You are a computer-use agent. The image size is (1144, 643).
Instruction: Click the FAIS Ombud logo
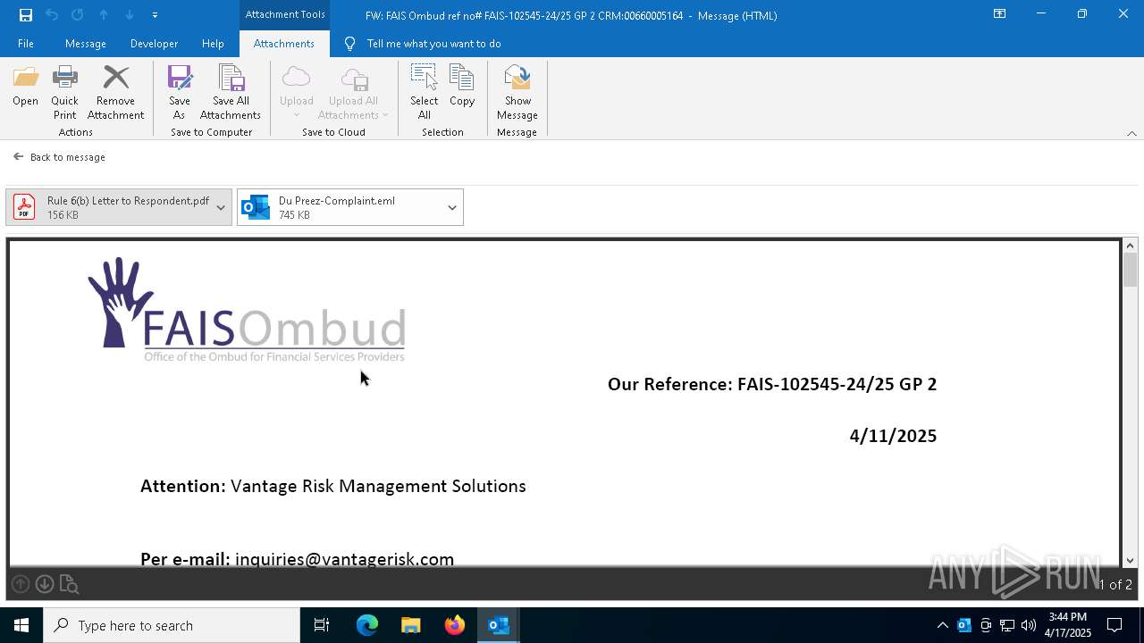[x=247, y=310]
